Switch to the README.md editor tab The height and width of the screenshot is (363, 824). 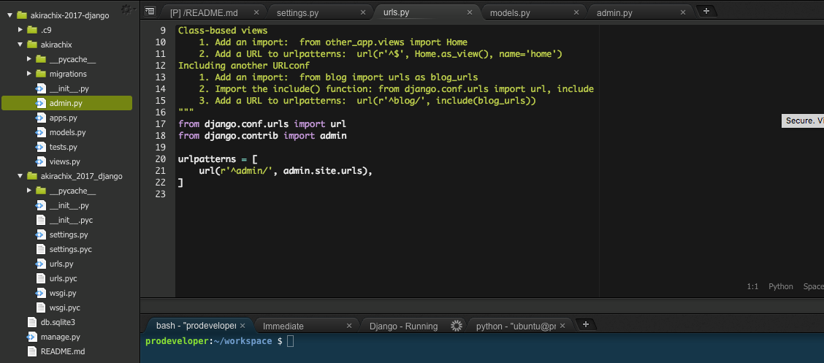tap(204, 13)
